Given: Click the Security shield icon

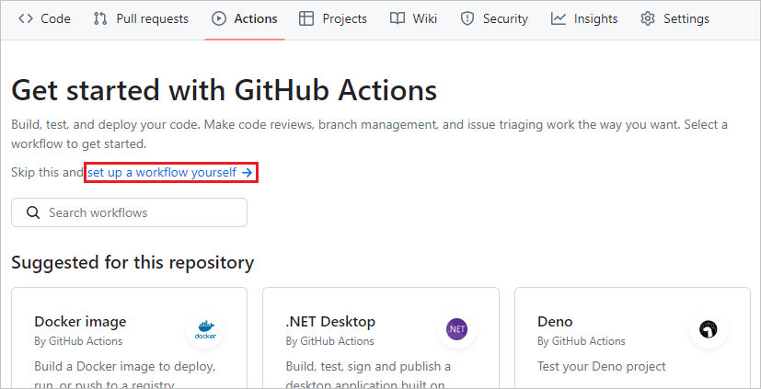Looking at the screenshot, I should 467,18.
